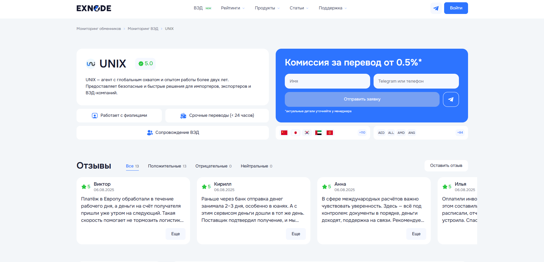Click the China flag icon
This screenshot has width=544, height=262.
click(x=284, y=133)
